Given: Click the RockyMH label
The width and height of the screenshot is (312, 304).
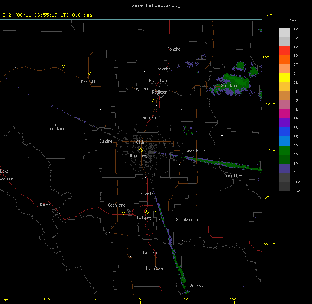Looking at the screenshot, I should pyautogui.click(x=89, y=82).
